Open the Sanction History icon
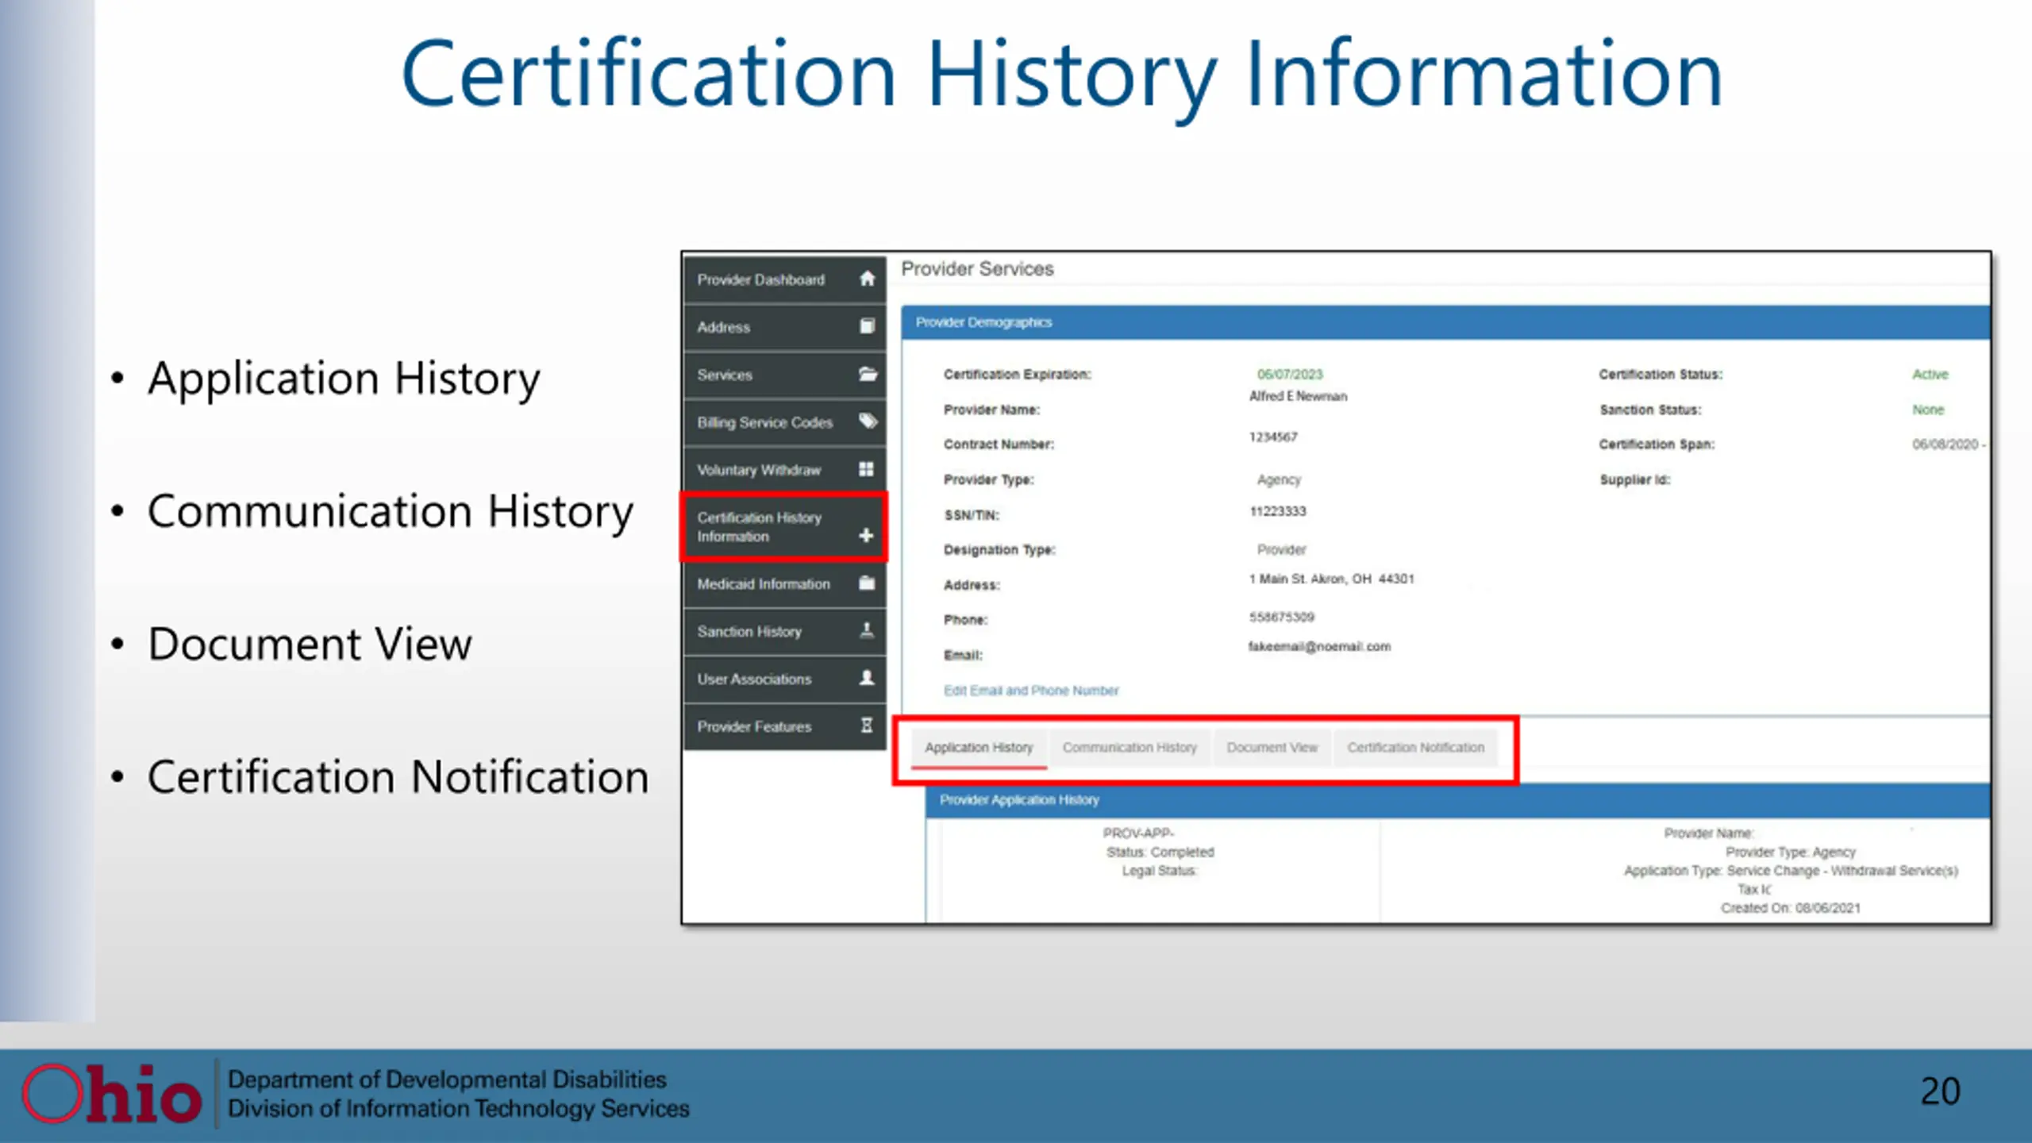Viewport: 2032px width, 1143px height. tap(867, 631)
